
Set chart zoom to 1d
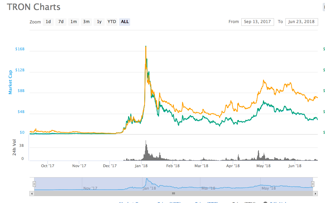[x=48, y=22]
